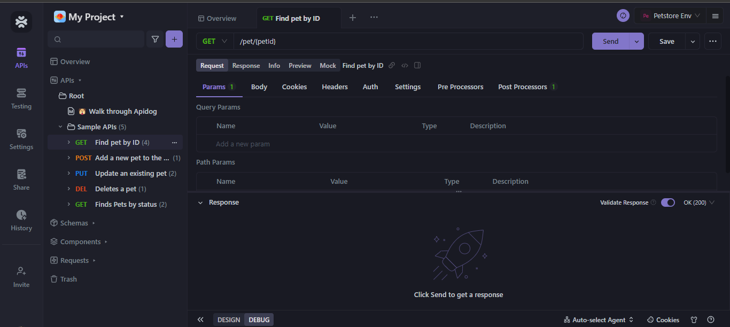Click the purple sync icon near Petstore Env
The width and height of the screenshot is (730, 327).
(623, 16)
